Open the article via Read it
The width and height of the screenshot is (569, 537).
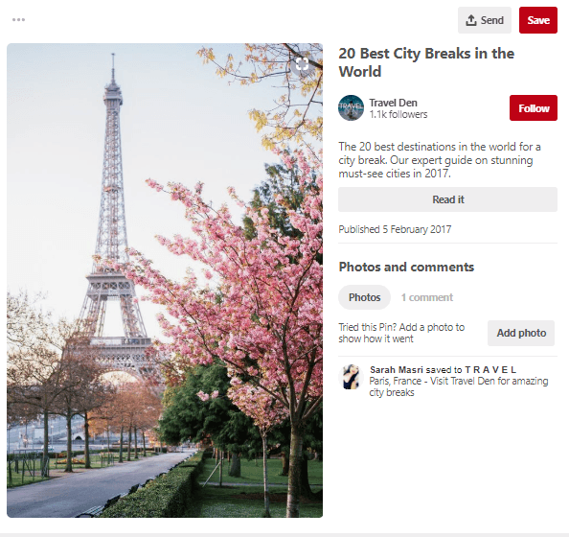click(447, 199)
